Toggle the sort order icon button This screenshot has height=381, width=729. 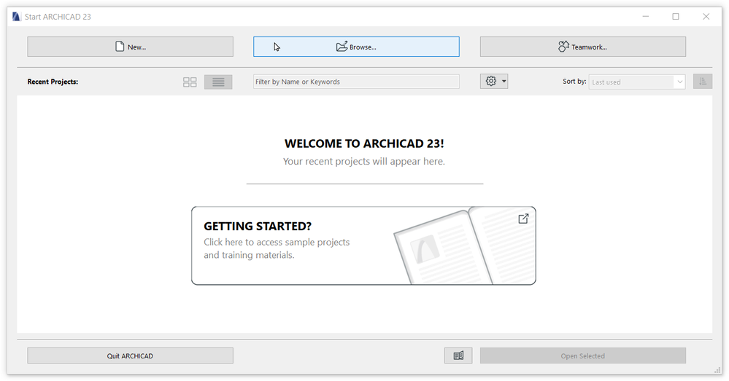(703, 82)
